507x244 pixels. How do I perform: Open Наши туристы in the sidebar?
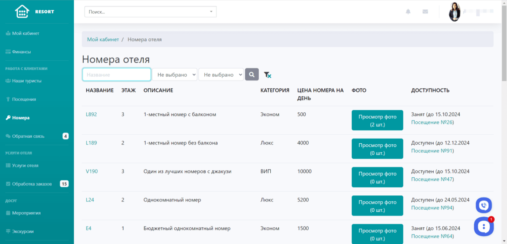coord(26,80)
